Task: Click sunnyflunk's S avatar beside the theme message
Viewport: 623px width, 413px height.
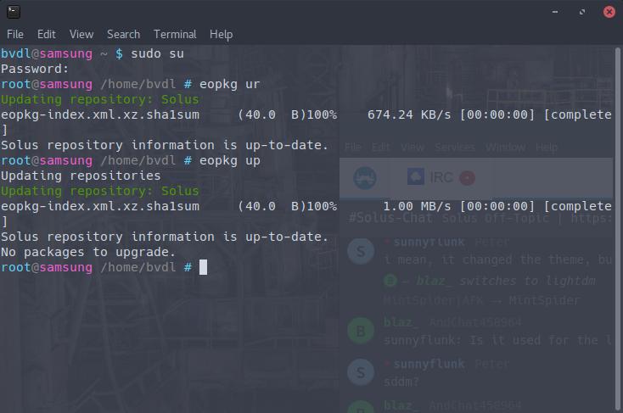Action: click(361, 251)
